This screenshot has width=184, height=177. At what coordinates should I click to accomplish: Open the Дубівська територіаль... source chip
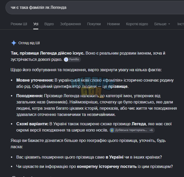pos(132,130)
